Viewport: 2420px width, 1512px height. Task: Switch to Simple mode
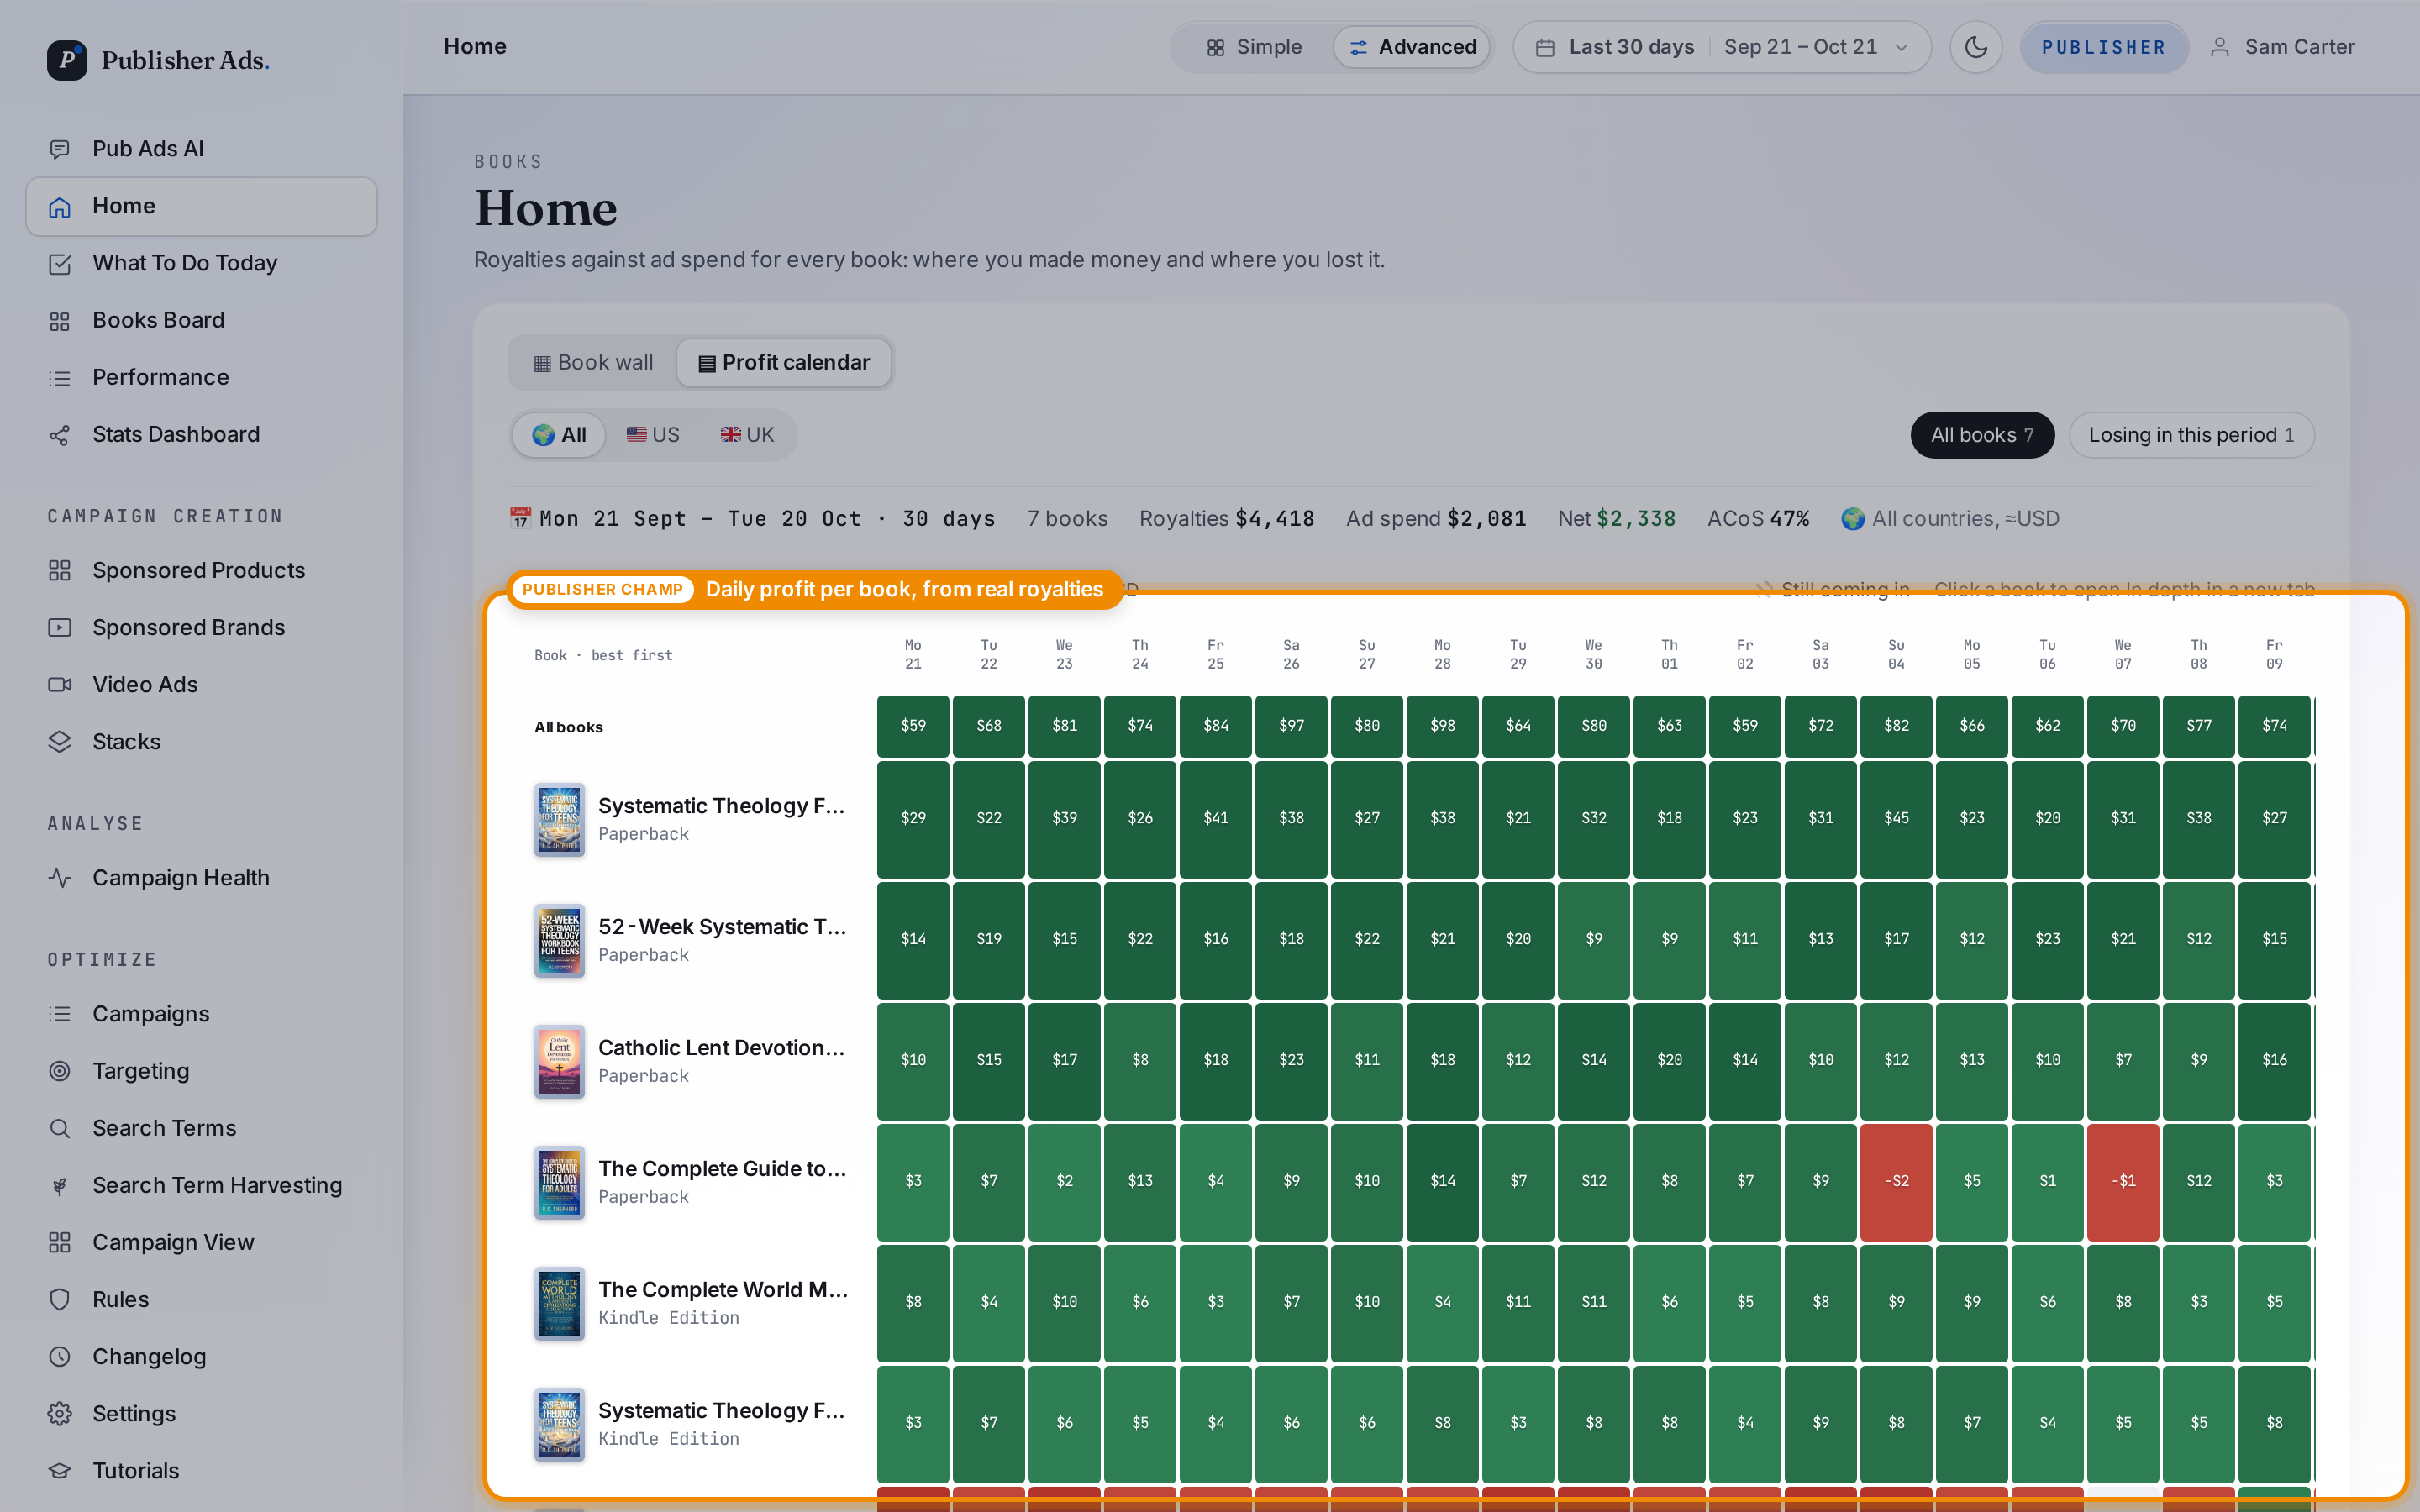1254,47
